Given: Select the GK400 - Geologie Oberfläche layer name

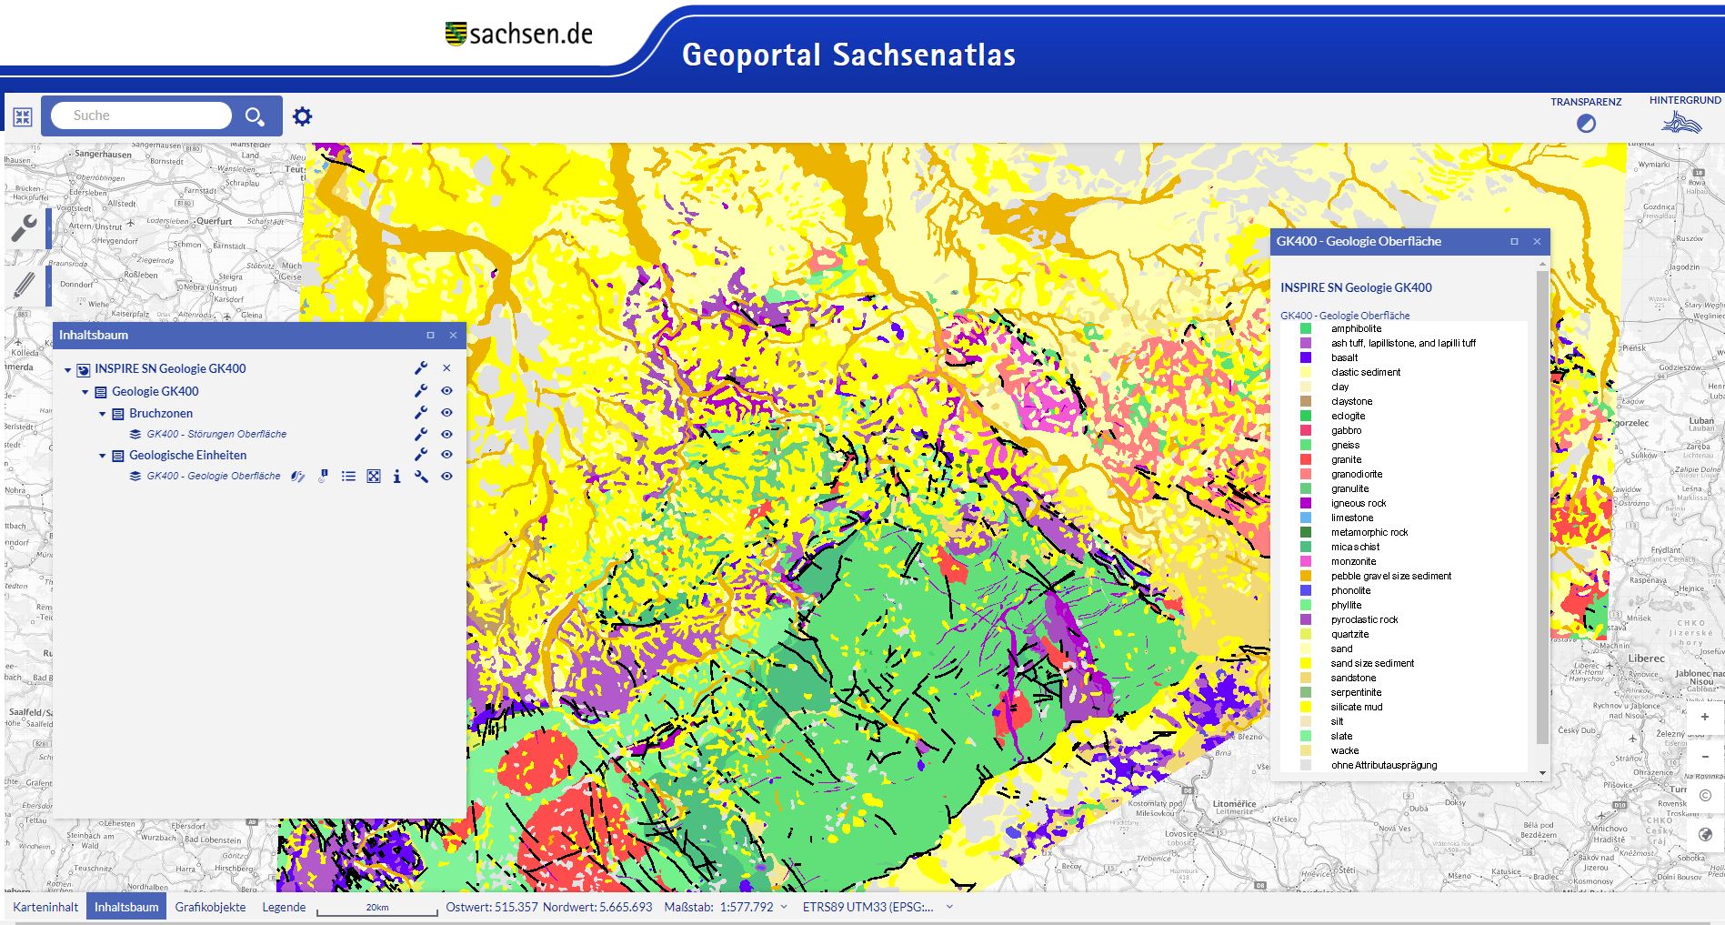Looking at the screenshot, I should point(214,477).
